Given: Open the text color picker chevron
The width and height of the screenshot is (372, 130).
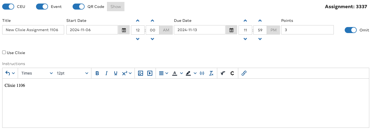Looking at the screenshot, I should click(181, 73).
